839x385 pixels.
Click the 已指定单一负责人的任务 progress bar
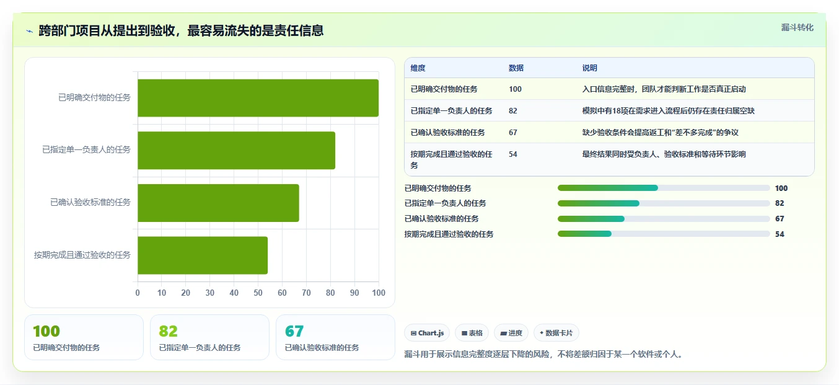(664, 203)
